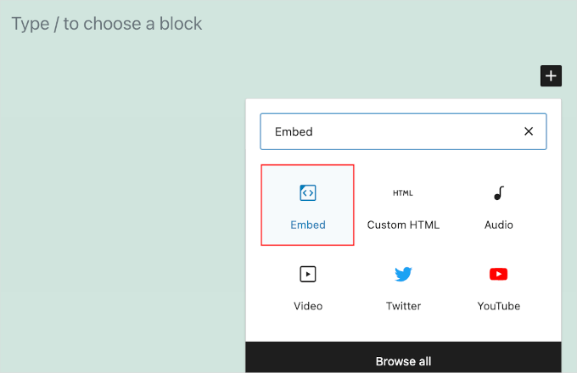Select the Twitter bird icon
Image resolution: width=577 pixels, height=373 pixels.
[403, 274]
